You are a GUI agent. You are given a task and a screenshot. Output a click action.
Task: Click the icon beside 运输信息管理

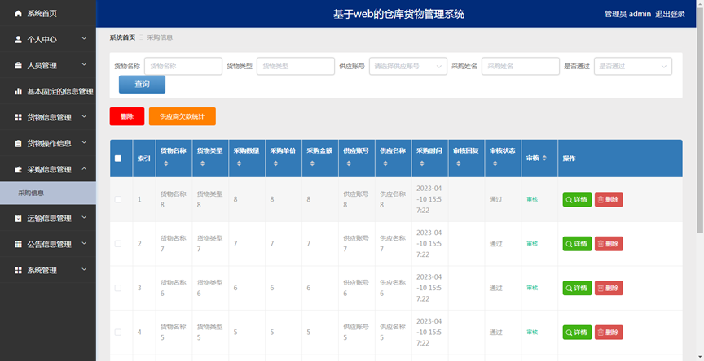pos(18,218)
